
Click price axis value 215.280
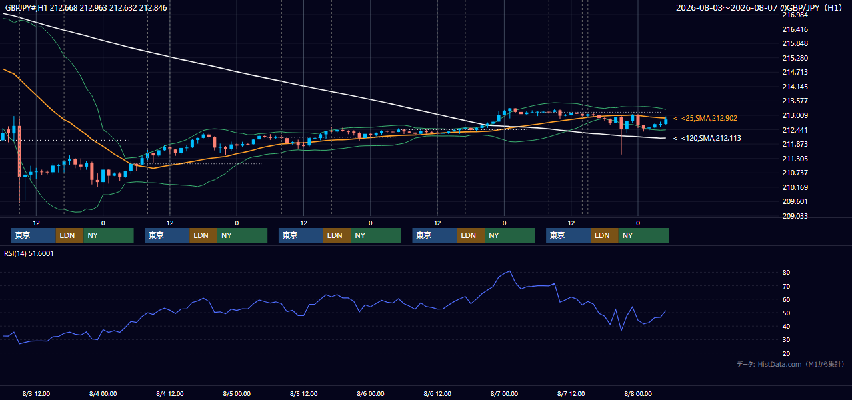795,58
